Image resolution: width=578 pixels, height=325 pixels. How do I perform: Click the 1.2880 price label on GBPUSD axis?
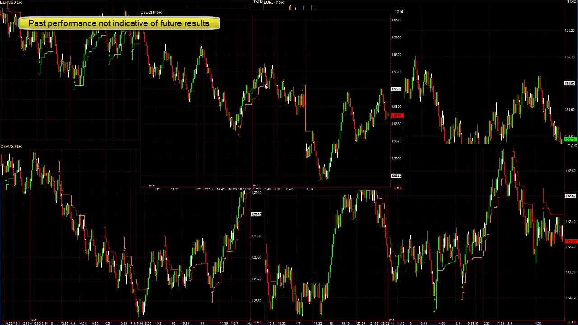click(256, 257)
